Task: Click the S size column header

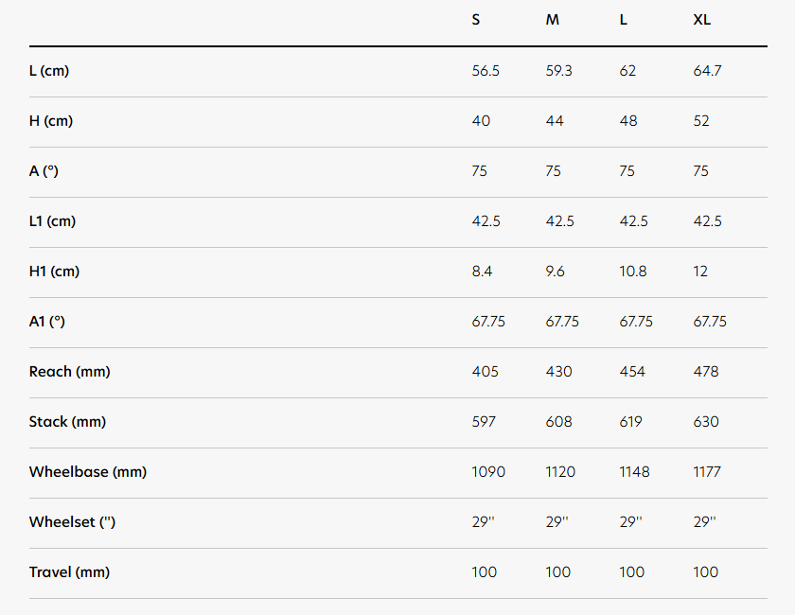Action: point(475,20)
